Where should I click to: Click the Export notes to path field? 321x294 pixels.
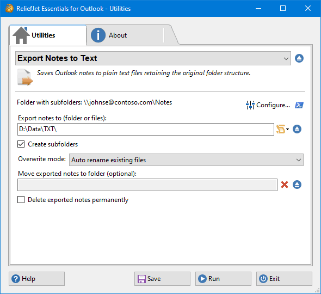[146, 129]
